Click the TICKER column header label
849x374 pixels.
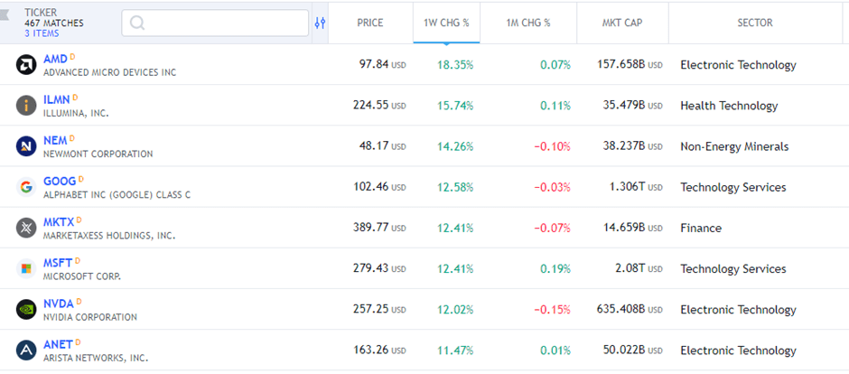point(40,13)
